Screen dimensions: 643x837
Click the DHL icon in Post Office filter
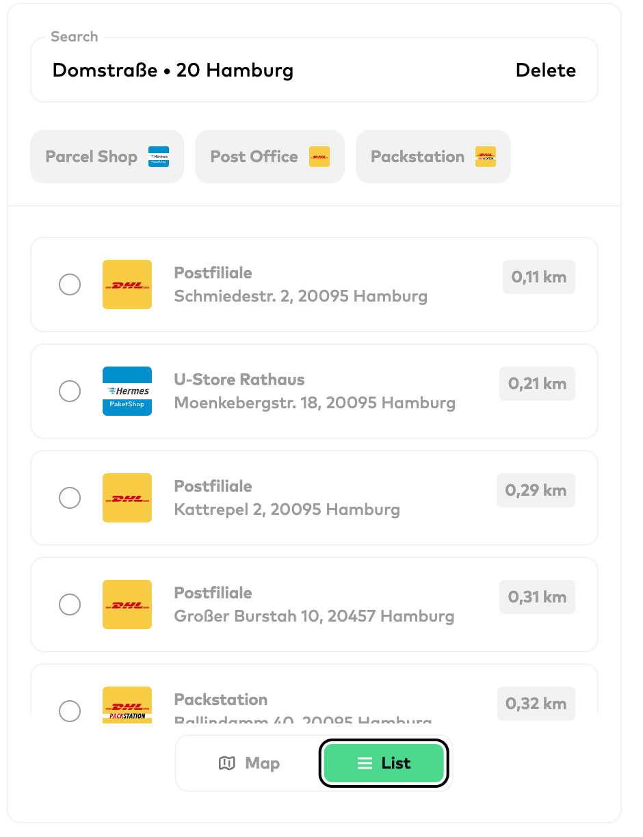[319, 157]
